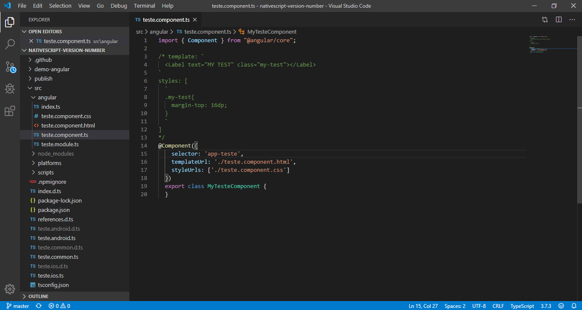Image resolution: width=582 pixels, height=310 pixels.
Task: Open the Source Control view
Action: coord(10,67)
